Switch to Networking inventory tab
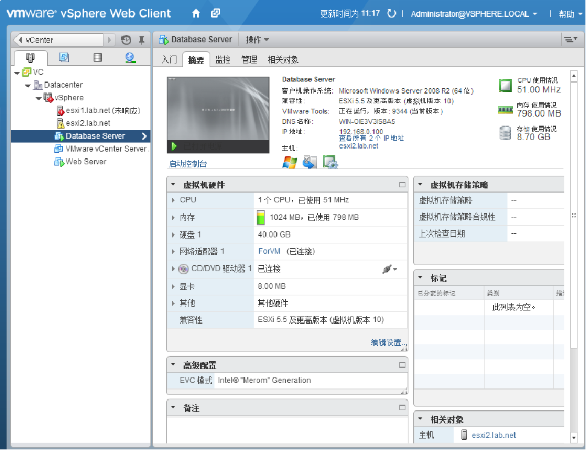Image resolution: width=586 pixels, height=450 pixels. [x=130, y=57]
